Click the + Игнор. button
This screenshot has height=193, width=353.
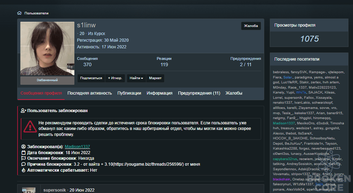click(115, 78)
